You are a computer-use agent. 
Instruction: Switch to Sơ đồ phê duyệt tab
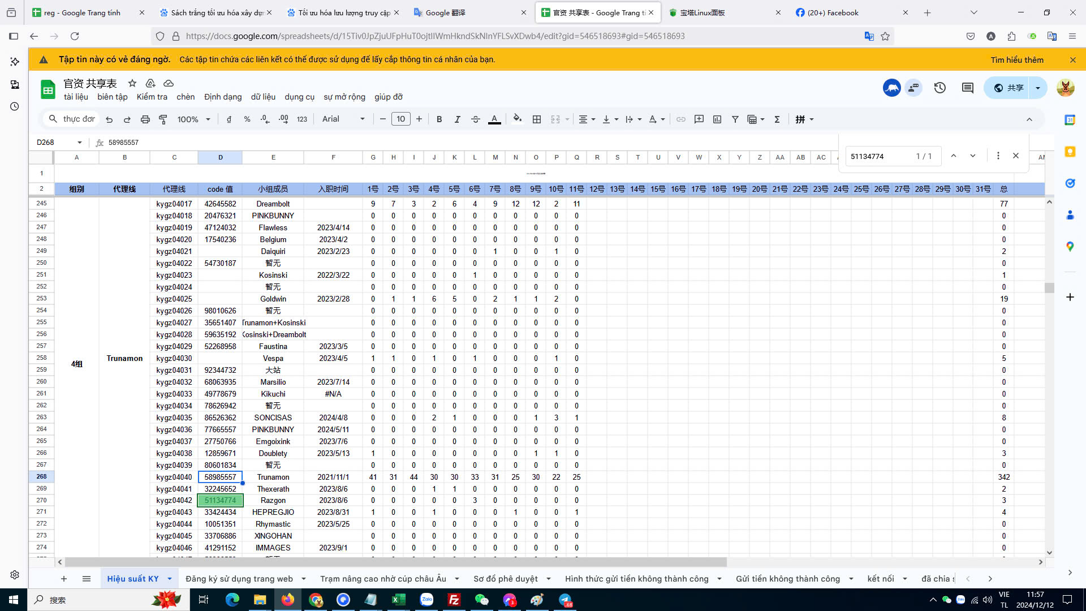(x=505, y=579)
